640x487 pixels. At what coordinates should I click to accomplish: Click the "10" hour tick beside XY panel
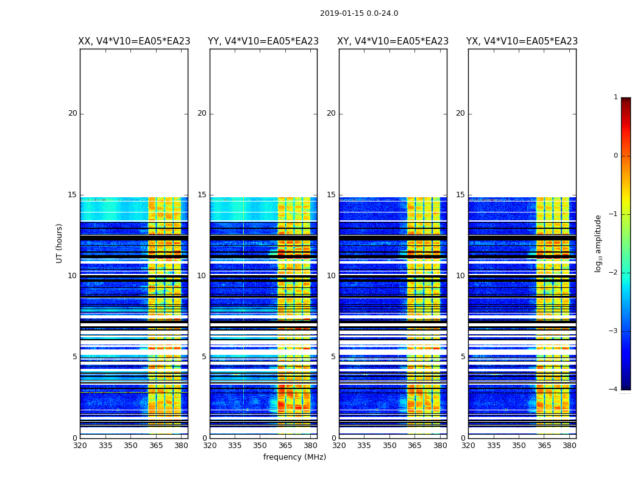330,276
